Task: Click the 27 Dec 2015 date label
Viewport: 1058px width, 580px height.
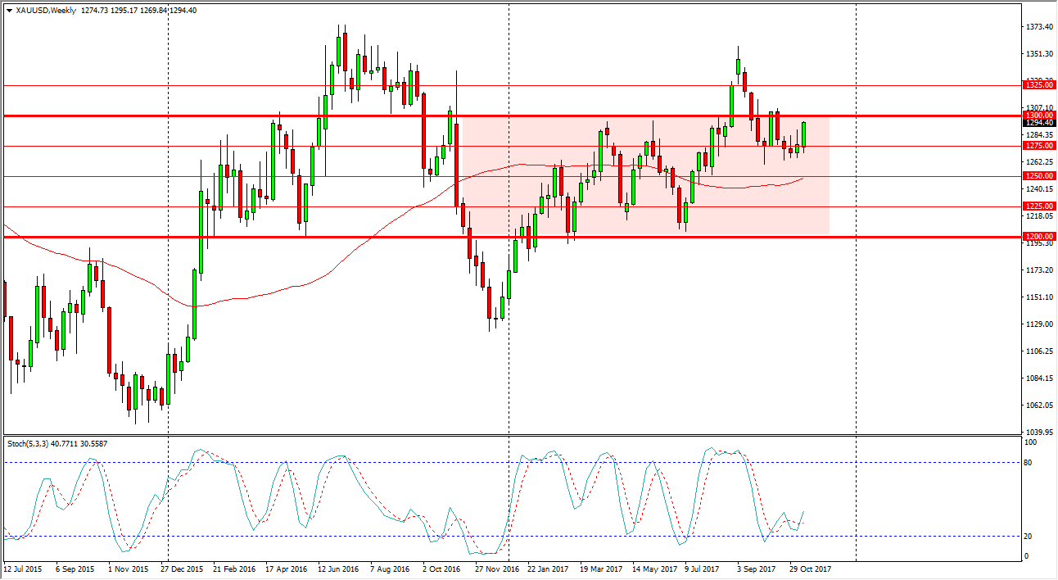Action: [x=183, y=569]
